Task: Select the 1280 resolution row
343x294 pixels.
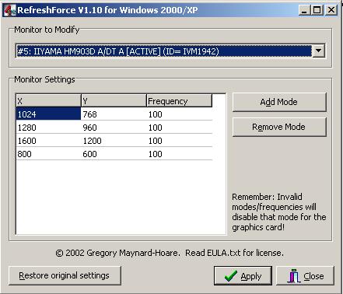Action: click(x=114, y=128)
